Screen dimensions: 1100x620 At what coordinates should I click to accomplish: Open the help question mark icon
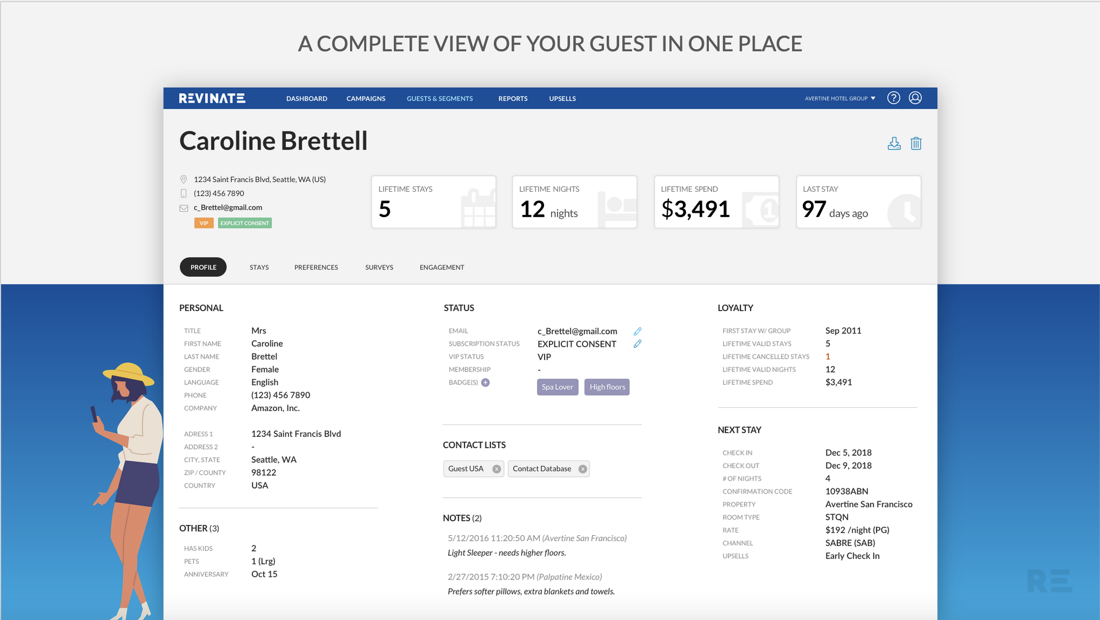pyautogui.click(x=894, y=98)
